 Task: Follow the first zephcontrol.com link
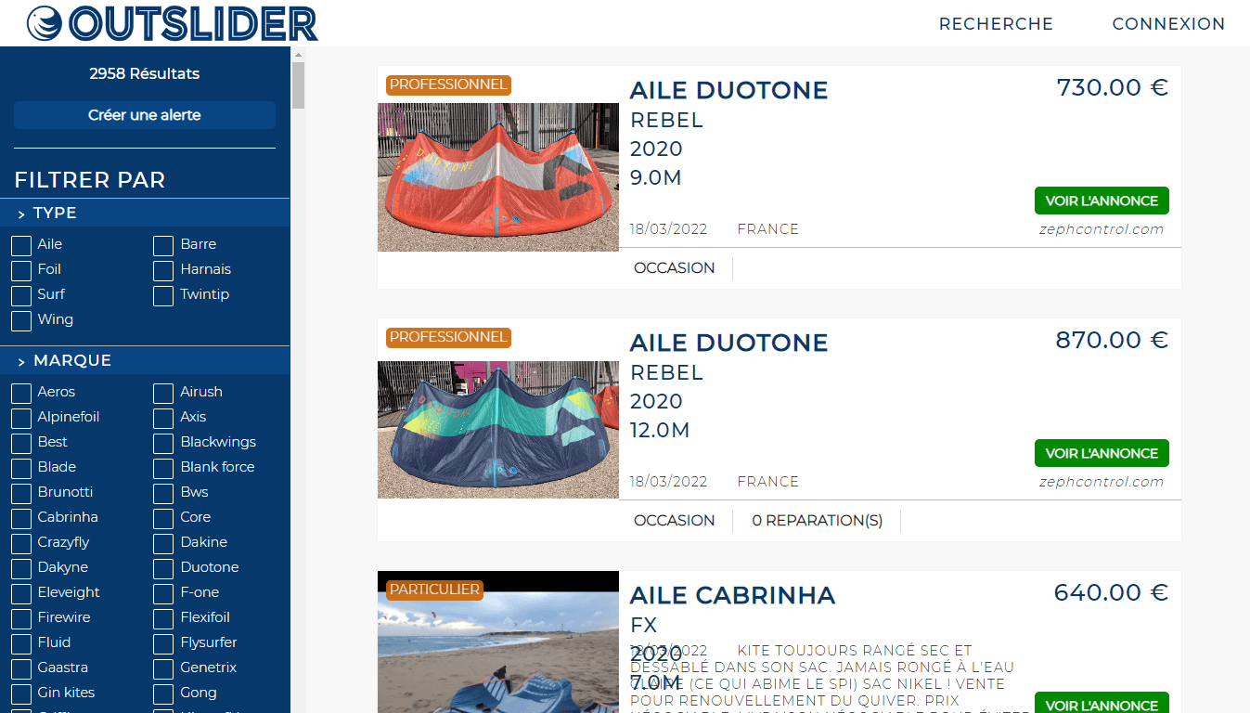click(1102, 229)
